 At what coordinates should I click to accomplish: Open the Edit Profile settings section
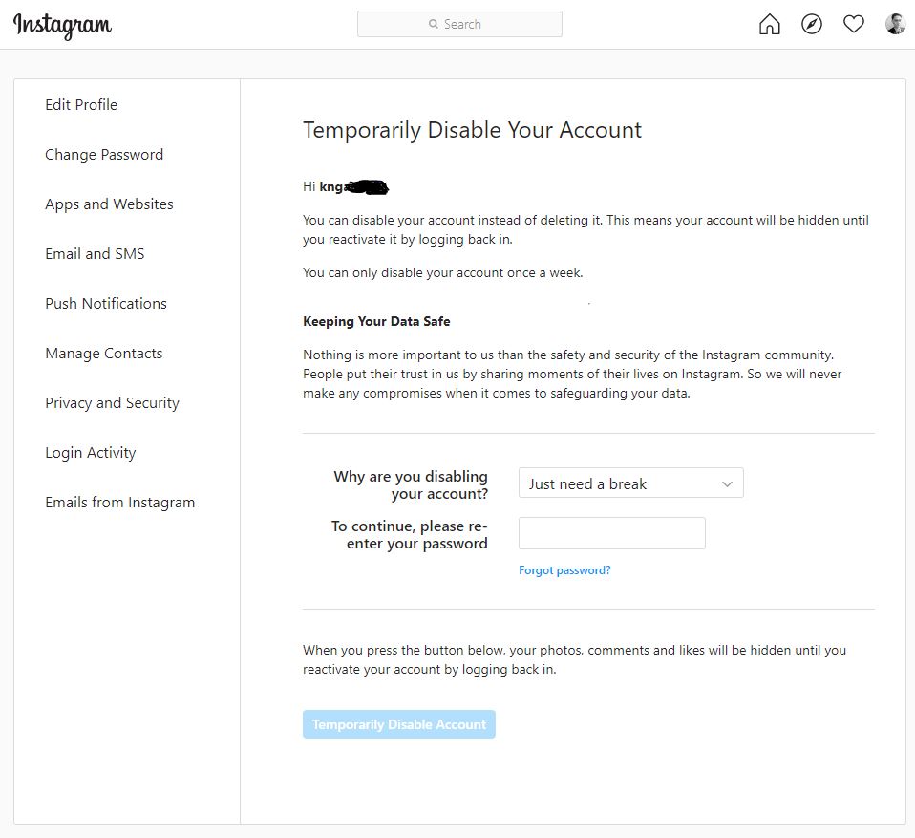[81, 104]
